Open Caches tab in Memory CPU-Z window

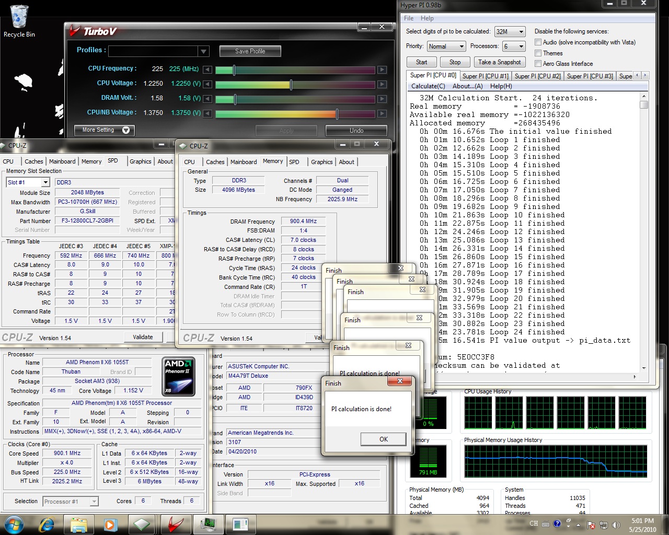click(215, 162)
